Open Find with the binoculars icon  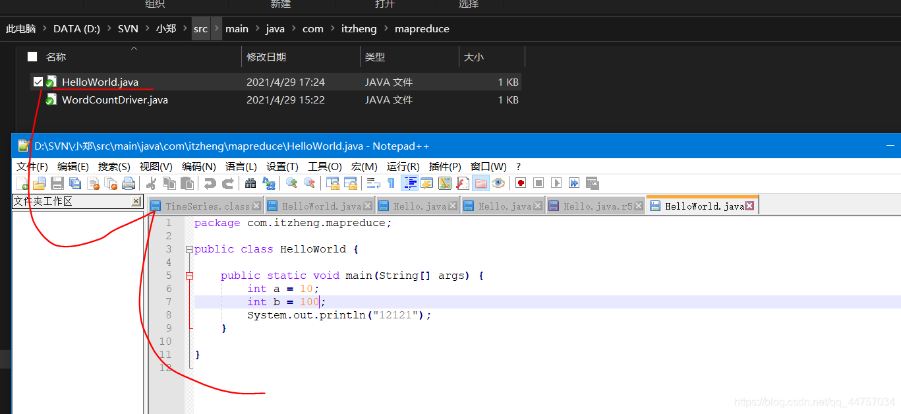[x=250, y=183]
